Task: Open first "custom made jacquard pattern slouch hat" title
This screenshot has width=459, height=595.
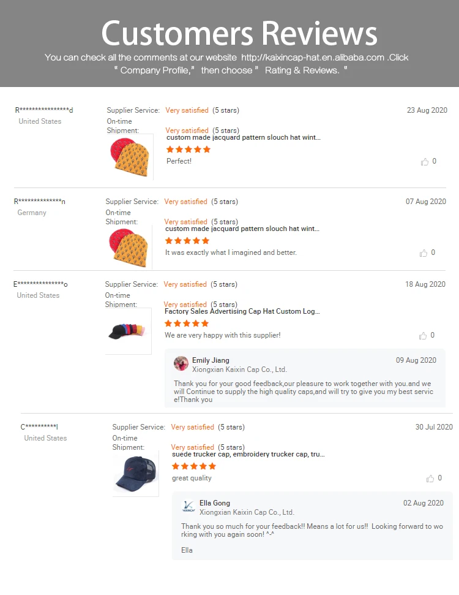Action: click(243, 137)
